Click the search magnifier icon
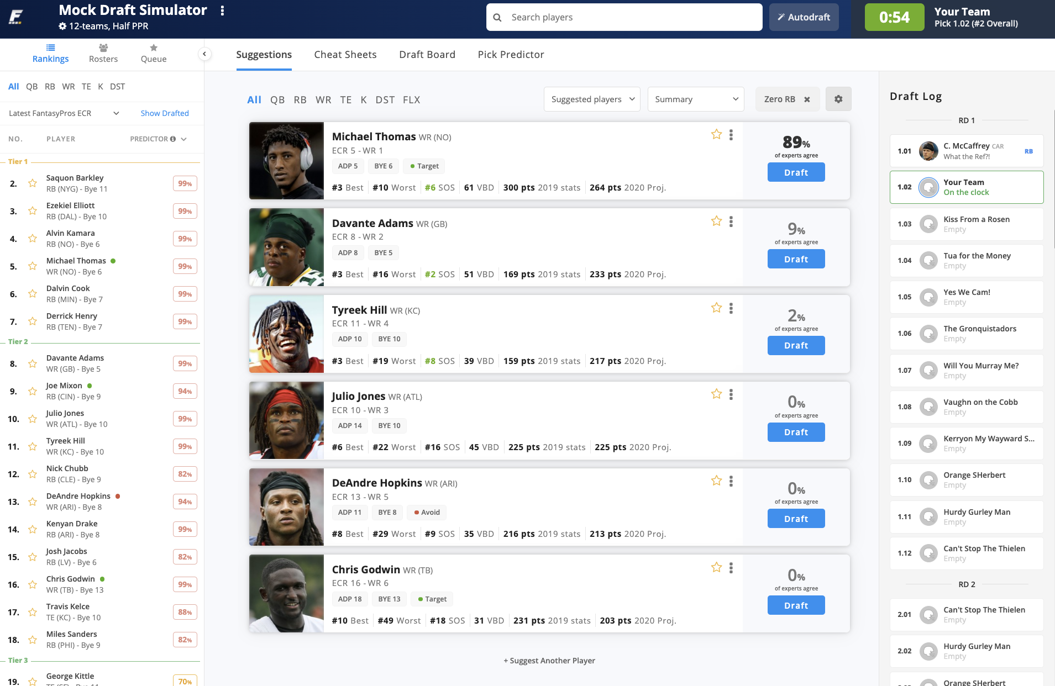 [497, 17]
